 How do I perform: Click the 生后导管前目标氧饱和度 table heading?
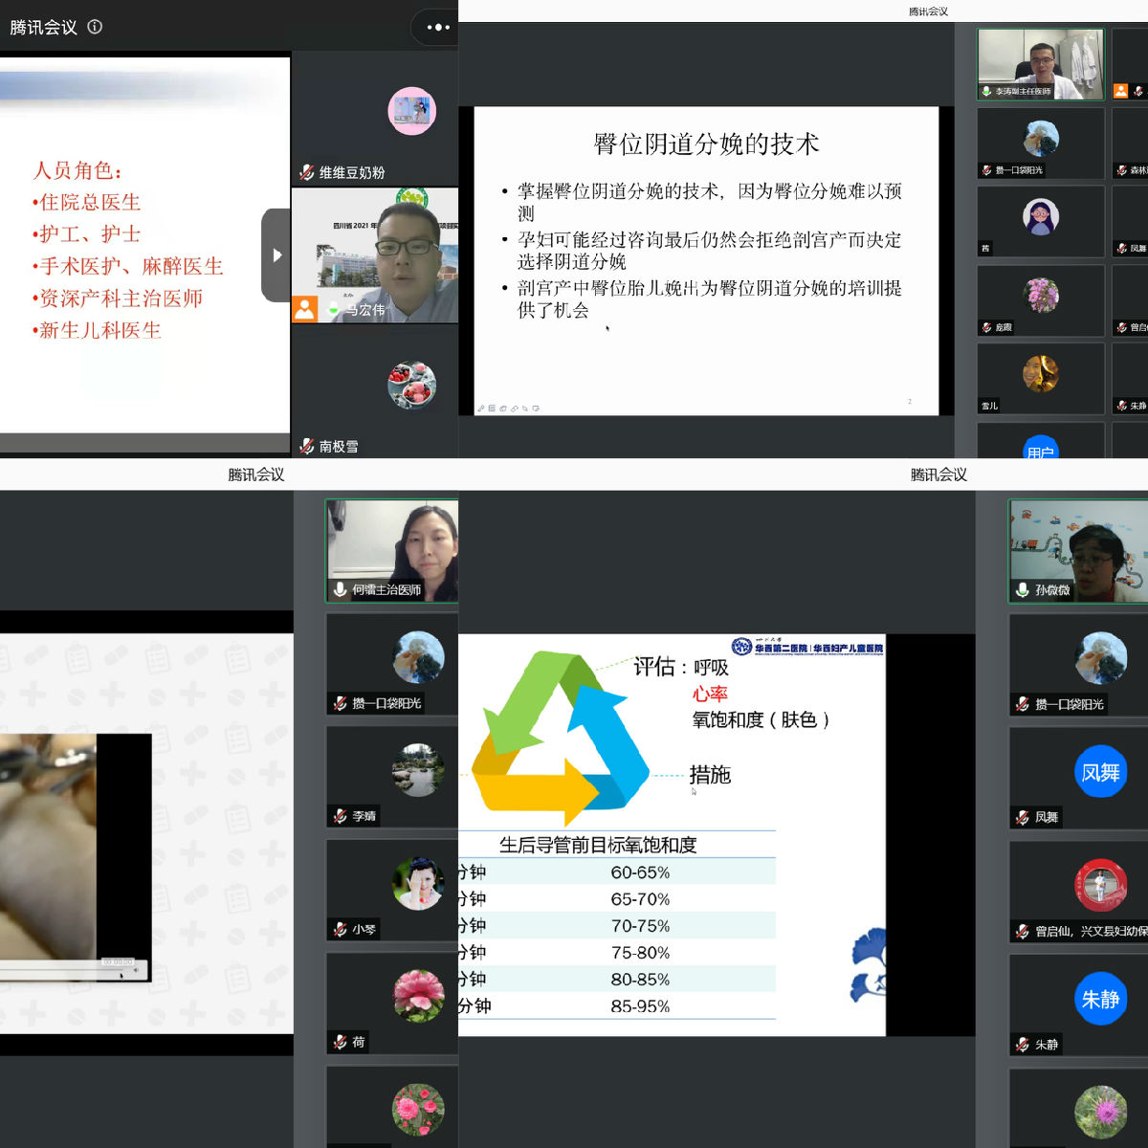[x=598, y=845]
